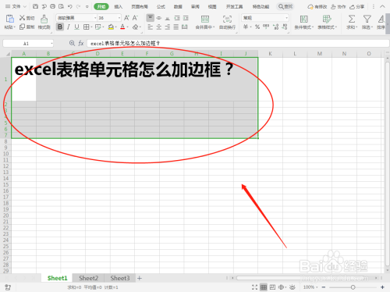Open Print Preview from quick access bar
This screenshot has height=292, width=390.
[61, 6]
